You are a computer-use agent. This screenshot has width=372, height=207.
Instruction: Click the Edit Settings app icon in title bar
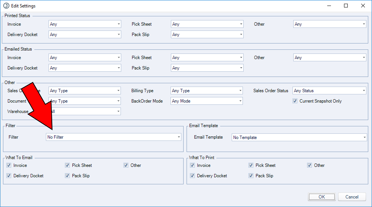point(6,6)
